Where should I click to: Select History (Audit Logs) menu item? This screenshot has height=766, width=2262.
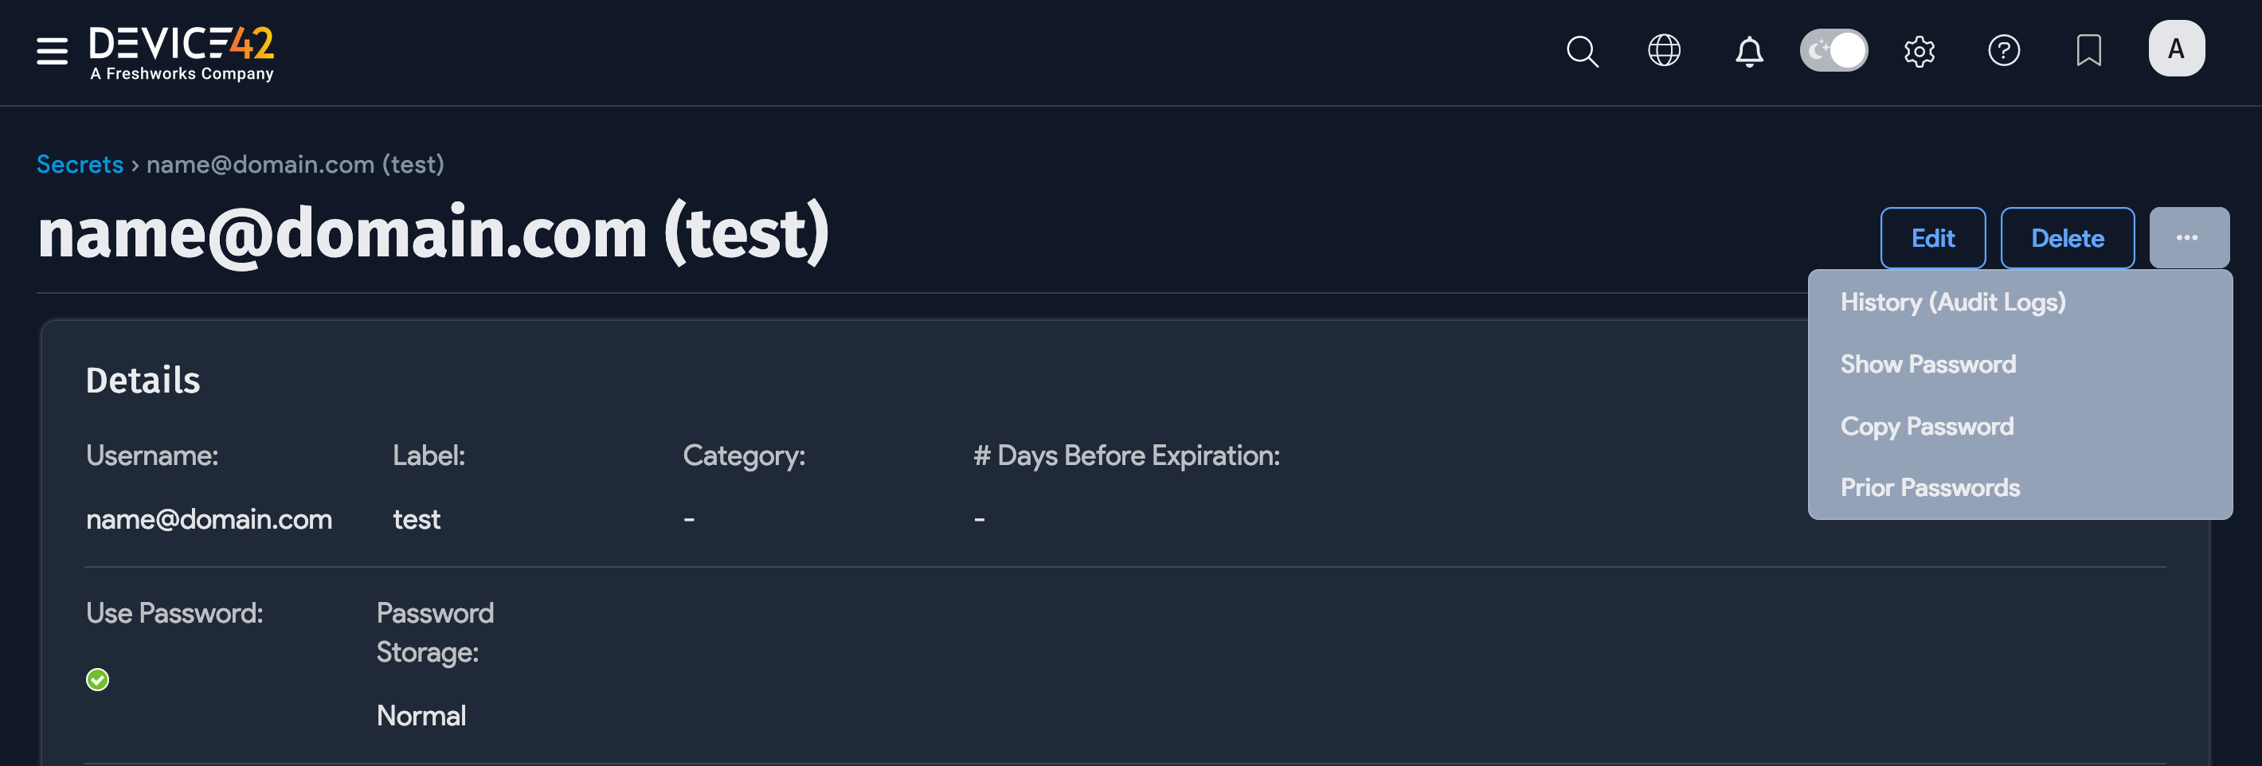[1952, 302]
